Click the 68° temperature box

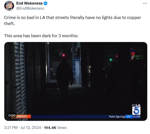(129, 117)
